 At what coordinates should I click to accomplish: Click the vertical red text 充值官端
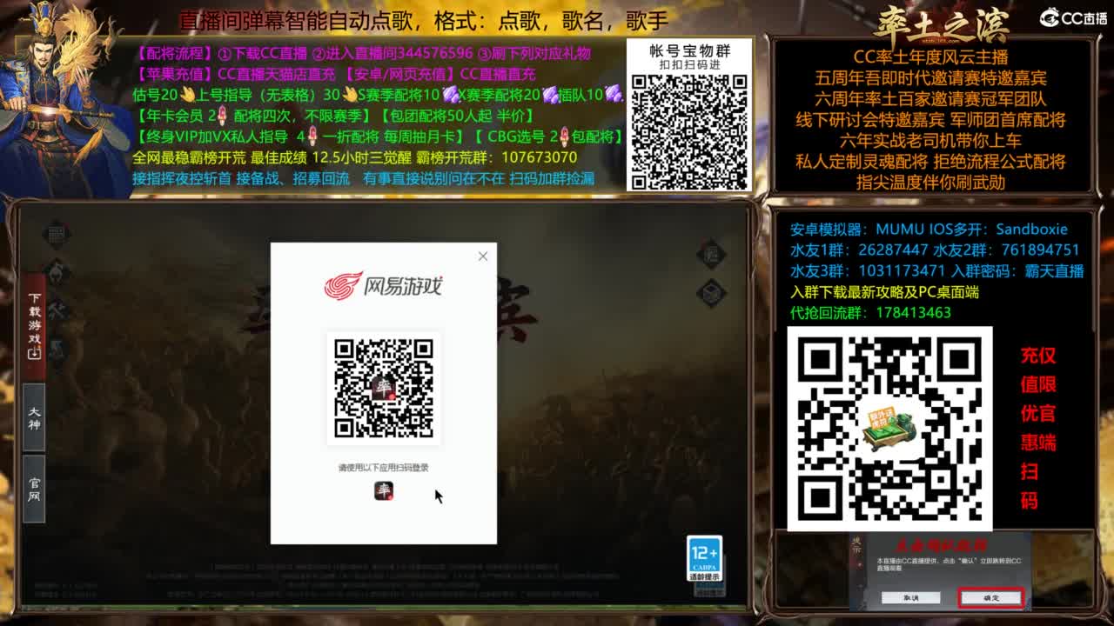1038,428
